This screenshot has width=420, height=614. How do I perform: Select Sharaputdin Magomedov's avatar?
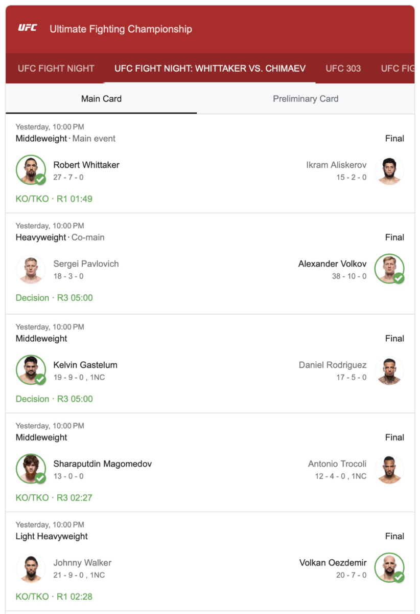31,469
